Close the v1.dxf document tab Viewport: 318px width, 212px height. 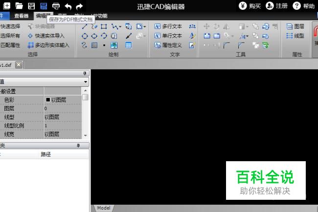[19, 65]
